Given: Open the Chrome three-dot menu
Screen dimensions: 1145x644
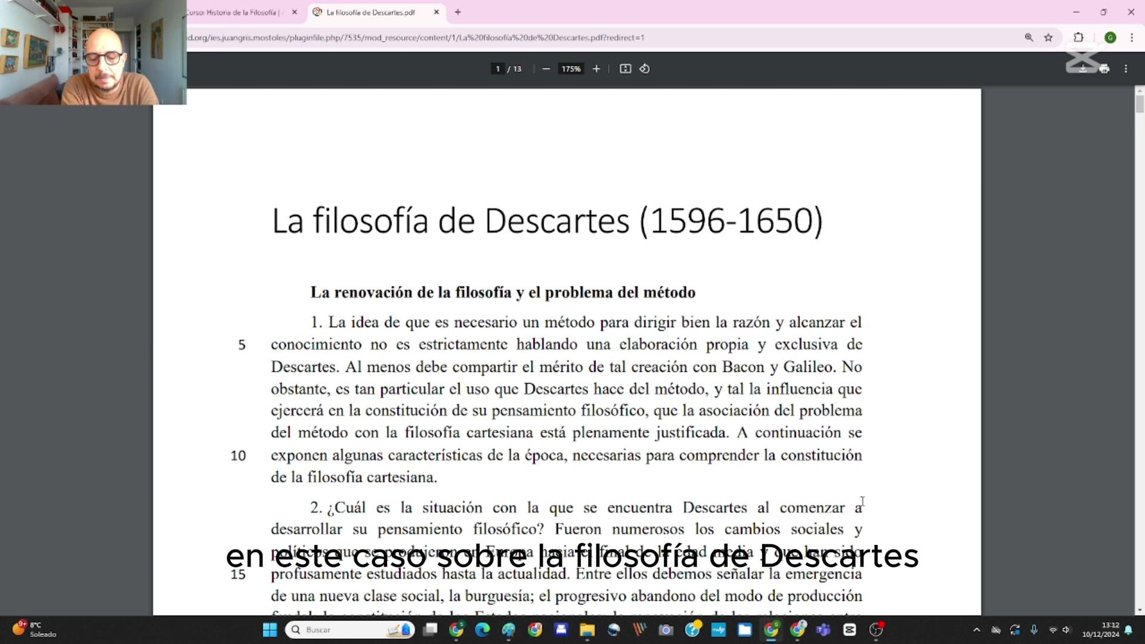Looking at the screenshot, I should tap(1132, 38).
